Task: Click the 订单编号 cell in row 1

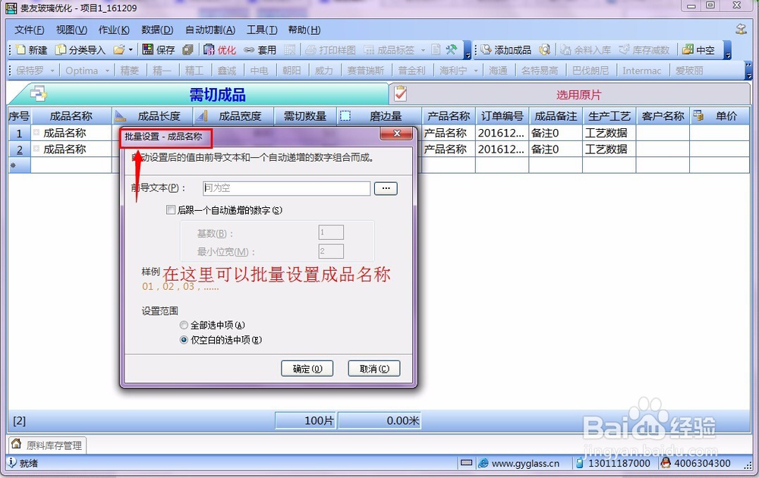Action: coord(502,133)
